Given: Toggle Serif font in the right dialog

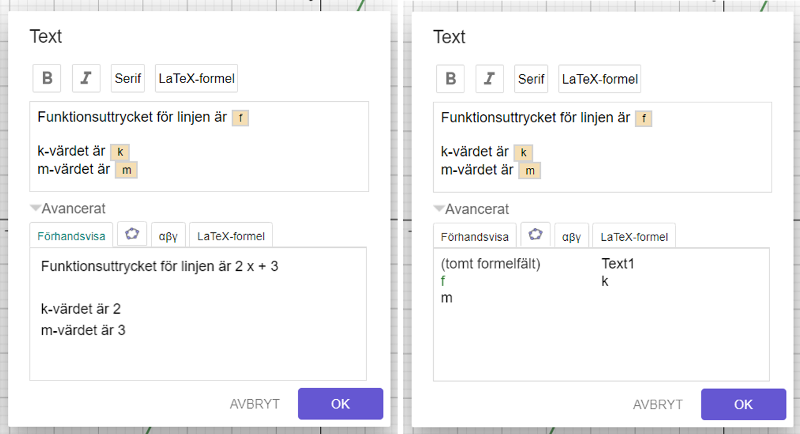Looking at the screenshot, I should (x=531, y=79).
